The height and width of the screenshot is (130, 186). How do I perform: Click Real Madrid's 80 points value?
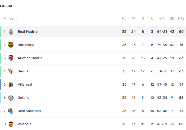click(x=181, y=32)
